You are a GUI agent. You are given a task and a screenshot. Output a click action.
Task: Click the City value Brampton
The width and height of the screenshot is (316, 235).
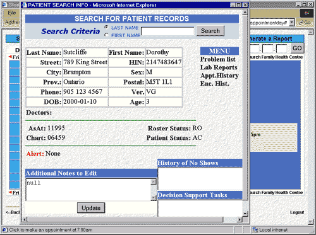click(77, 72)
